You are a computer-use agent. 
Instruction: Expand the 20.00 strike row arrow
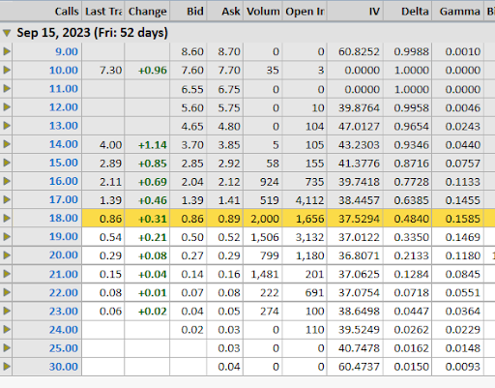(x=7, y=255)
